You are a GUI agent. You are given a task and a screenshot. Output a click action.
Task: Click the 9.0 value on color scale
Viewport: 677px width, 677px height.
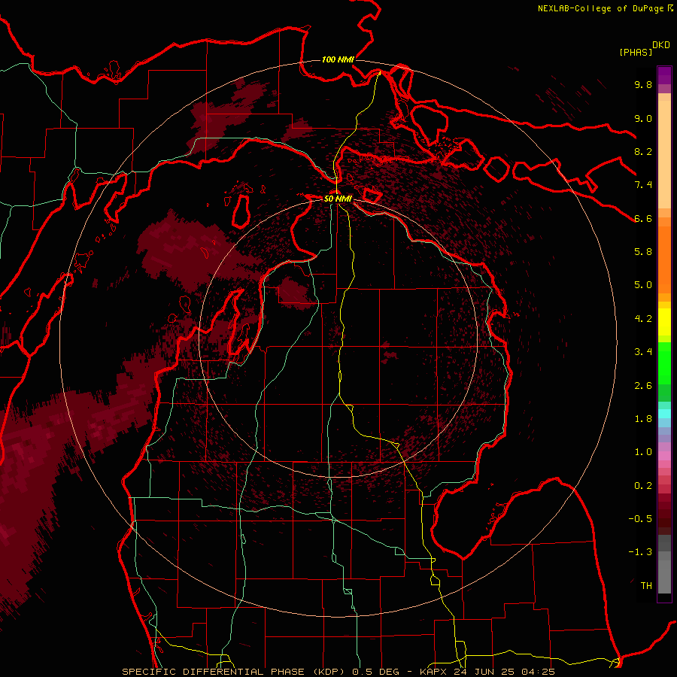point(643,119)
